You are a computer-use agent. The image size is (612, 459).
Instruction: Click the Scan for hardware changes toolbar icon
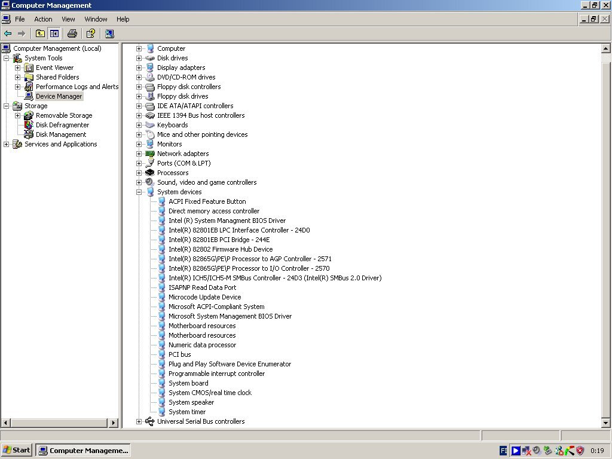tap(110, 33)
